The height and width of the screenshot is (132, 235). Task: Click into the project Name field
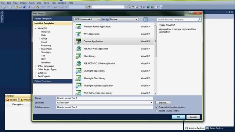click(104, 98)
